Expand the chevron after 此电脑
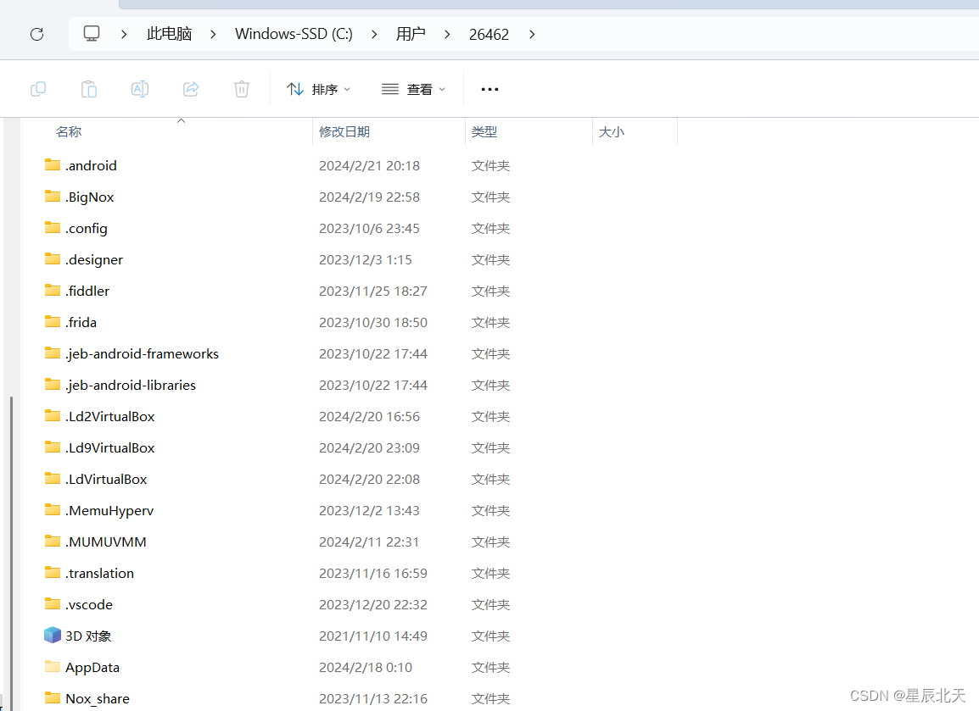The height and width of the screenshot is (711, 979). (213, 34)
